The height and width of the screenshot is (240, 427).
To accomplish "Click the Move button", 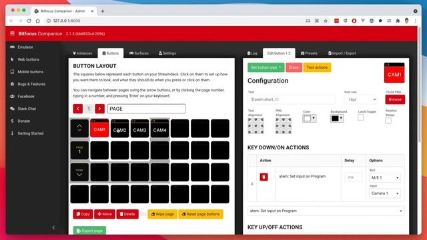I will pyautogui.click(x=105, y=214).
